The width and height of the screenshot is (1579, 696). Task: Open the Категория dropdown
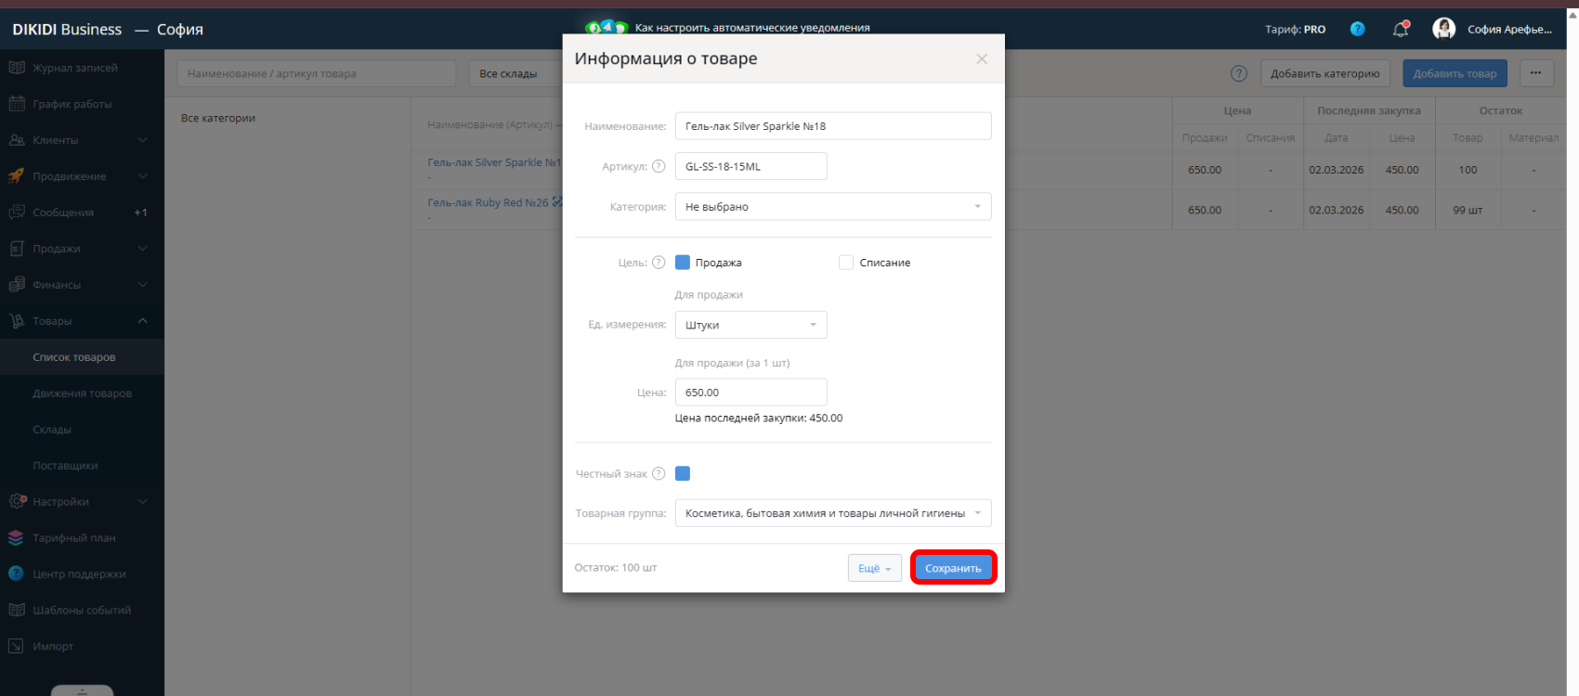click(832, 207)
